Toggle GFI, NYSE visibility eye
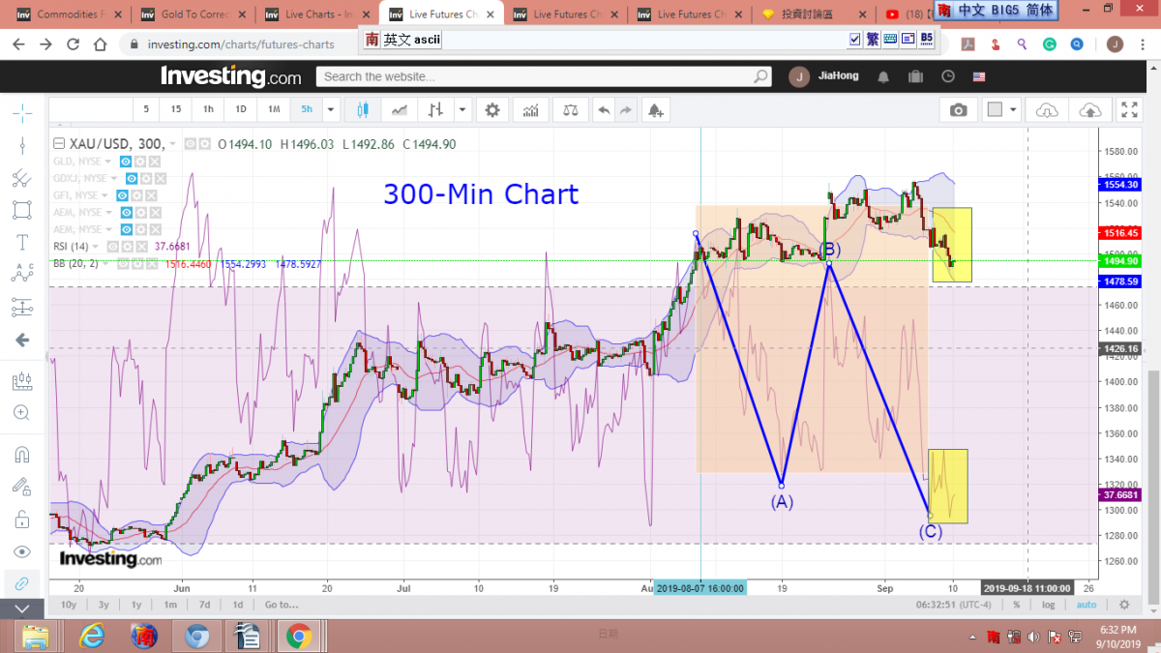Screen dimensions: 1161x653 [x=122, y=195]
